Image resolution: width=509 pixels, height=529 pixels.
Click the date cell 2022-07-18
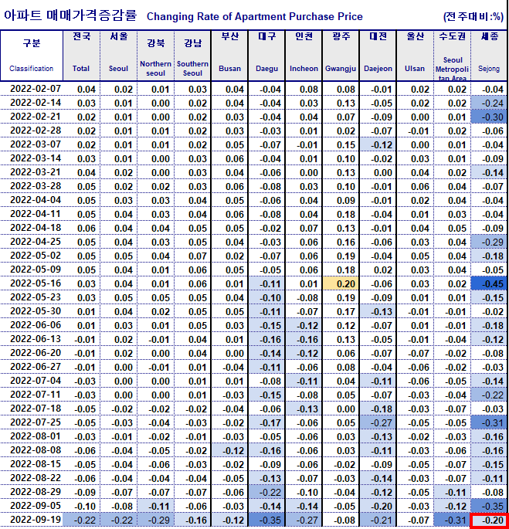32,409
